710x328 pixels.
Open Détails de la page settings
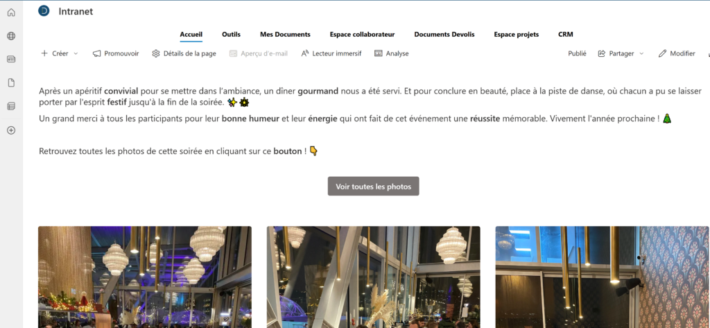tap(184, 53)
